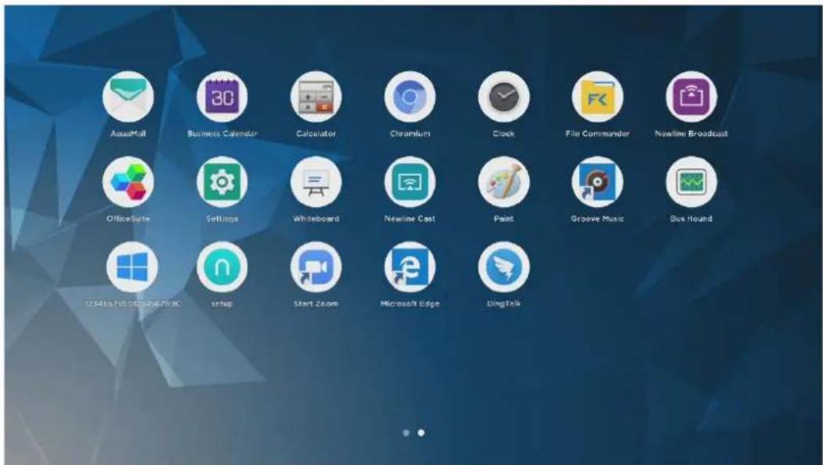The height and width of the screenshot is (465, 823).
Task: Click the long numeric label under Windows icon
Action: click(x=132, y=303)
